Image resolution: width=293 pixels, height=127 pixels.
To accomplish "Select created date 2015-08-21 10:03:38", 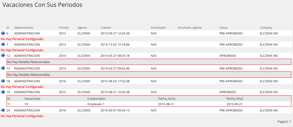I will 115,92.
